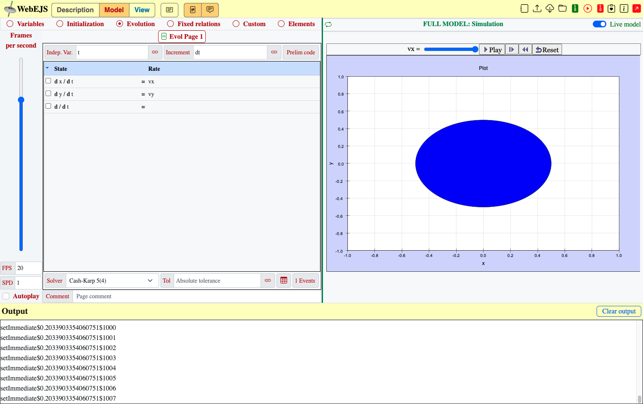Enable the Autoplay checkbox
This screenshot has width=643, height=404.
point(6,296)
